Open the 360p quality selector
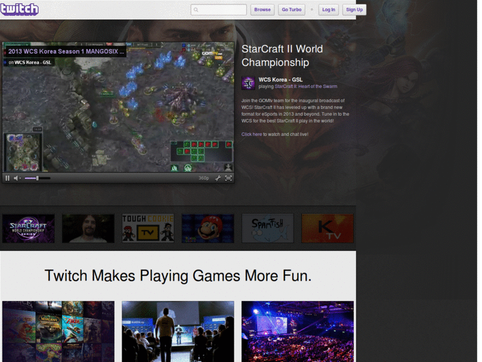The height and width of the screenshot is (362, 482). click(204, 178)
